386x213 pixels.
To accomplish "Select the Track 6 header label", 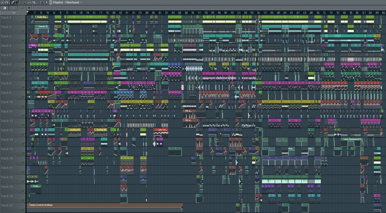I will [x=6, y=65].
